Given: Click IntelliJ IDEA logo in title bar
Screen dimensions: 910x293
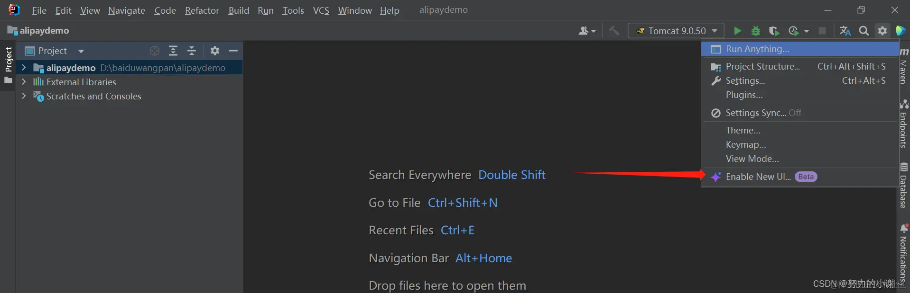Looking at the screenshot, I should coord(14,10).
